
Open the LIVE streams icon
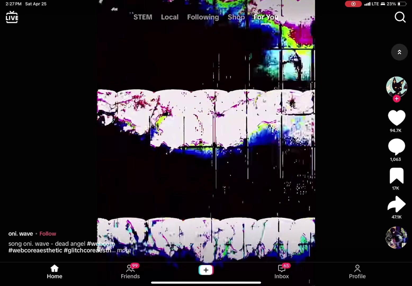(12, 17)
